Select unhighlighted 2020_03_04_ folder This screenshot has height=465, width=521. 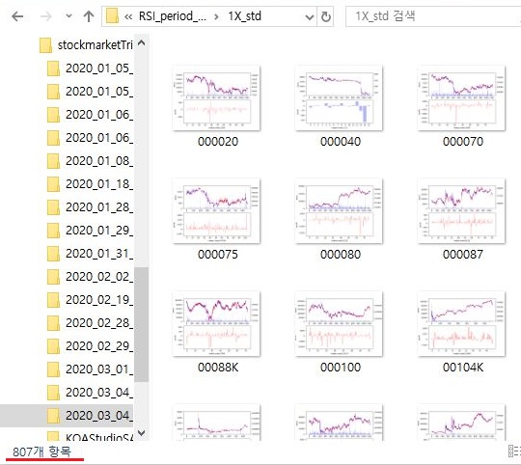click(99, 393)
